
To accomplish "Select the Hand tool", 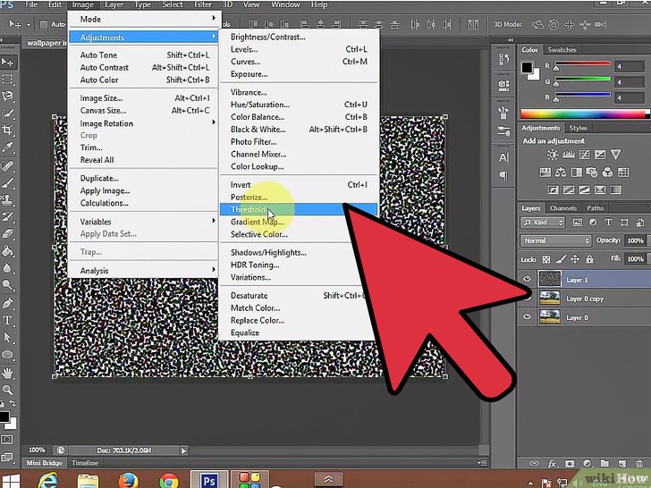I will (7, 373).
